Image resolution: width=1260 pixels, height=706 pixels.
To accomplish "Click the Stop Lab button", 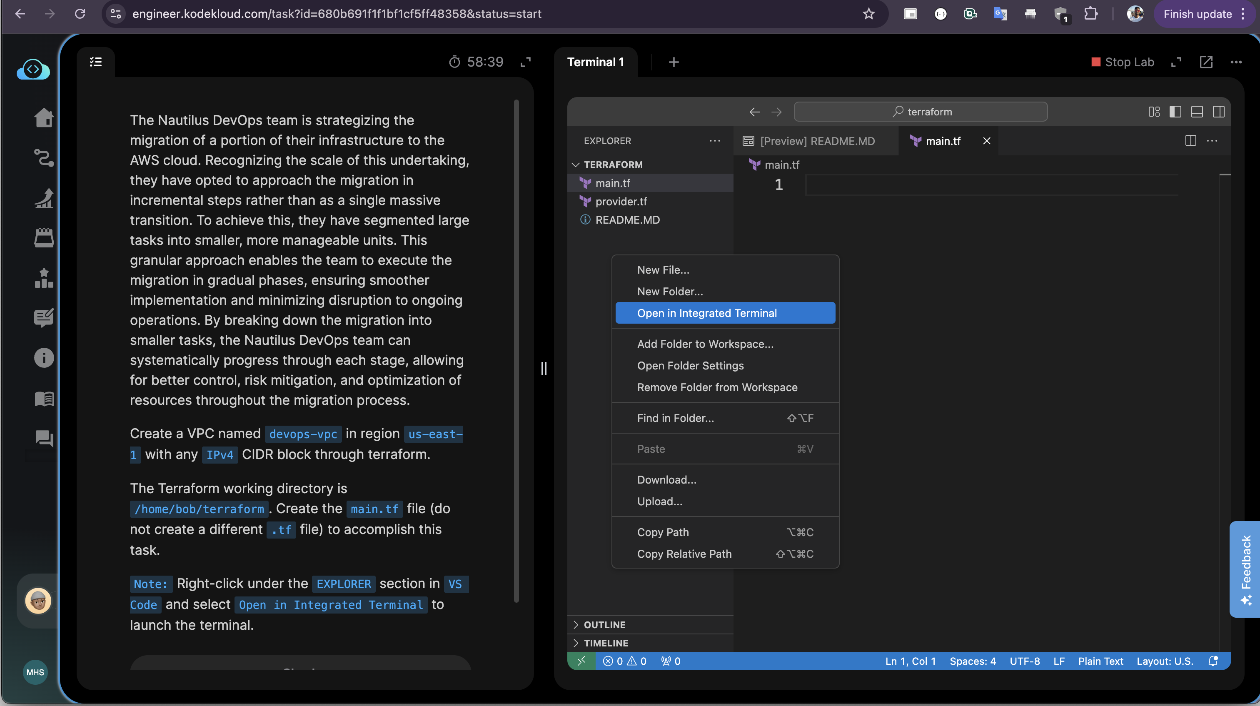I will 1123,62.
